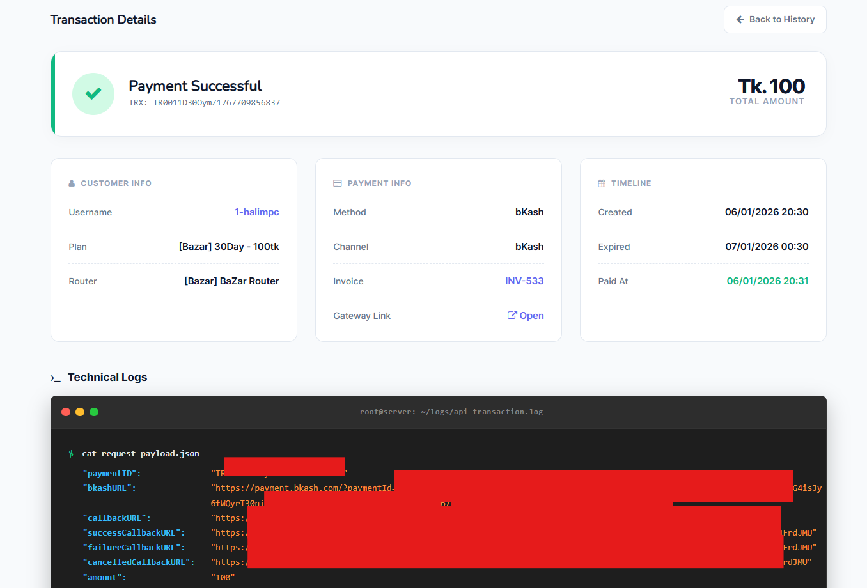Open the Gateway Link

tap(526, 316)
